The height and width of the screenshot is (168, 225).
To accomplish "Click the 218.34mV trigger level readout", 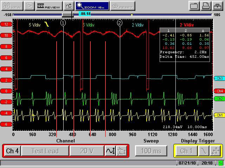I will tap(173, 127).
